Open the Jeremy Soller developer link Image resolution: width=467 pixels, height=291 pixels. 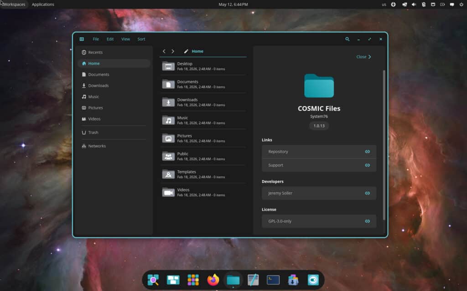319,193
